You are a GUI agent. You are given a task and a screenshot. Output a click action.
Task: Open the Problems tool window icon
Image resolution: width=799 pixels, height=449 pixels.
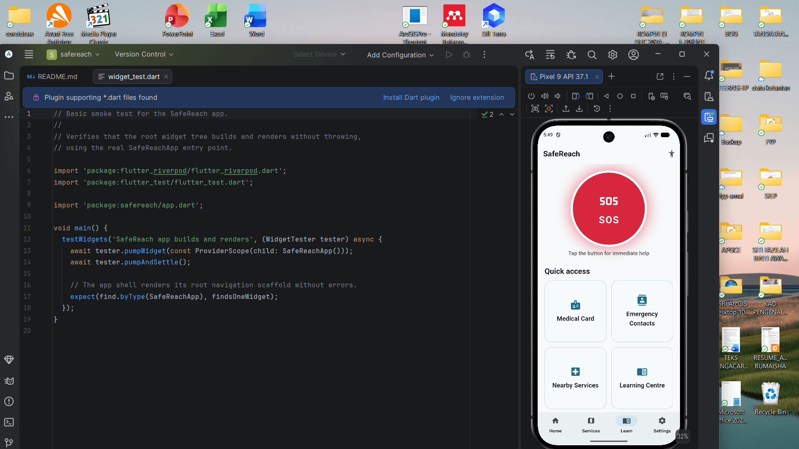9,402
